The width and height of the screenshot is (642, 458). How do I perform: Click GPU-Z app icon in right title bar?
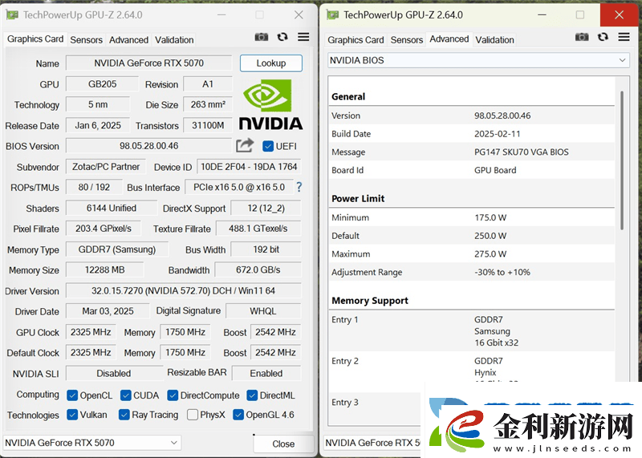pos(332,15)
